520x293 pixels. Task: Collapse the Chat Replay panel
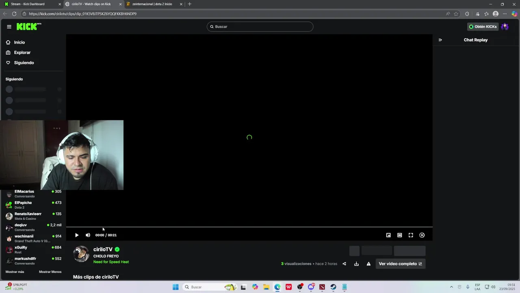pyautogui.click(x=440, y=40)
